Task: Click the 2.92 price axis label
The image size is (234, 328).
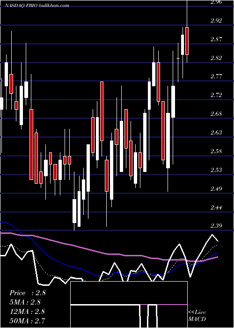Action: tap(216, 21)
